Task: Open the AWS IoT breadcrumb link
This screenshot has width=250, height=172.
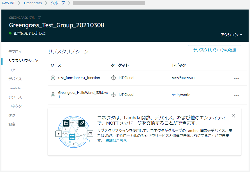Action: pyautogui.click(x=8, y=3)
